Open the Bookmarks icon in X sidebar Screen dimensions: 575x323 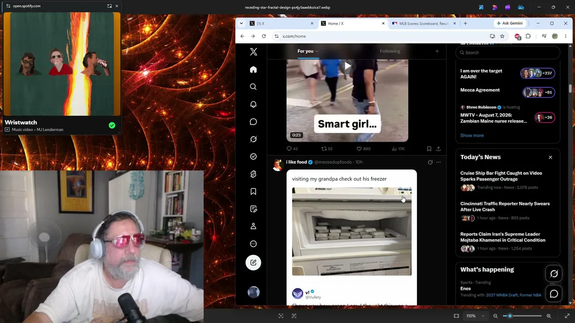(253, 192)
